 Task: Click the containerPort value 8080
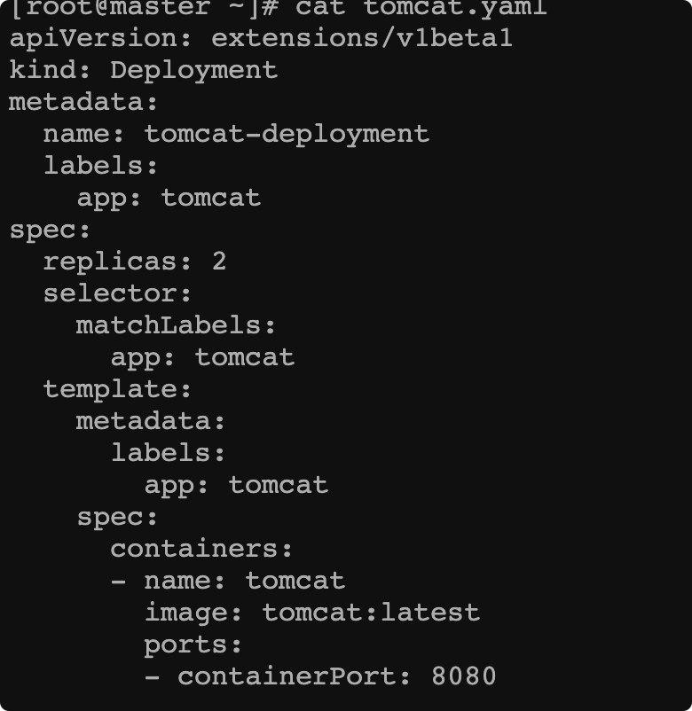tap(463, 676)
